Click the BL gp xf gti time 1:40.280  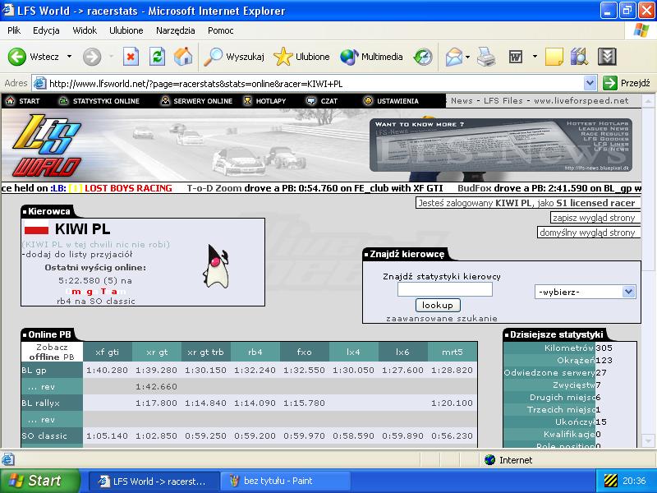(107, 371)
